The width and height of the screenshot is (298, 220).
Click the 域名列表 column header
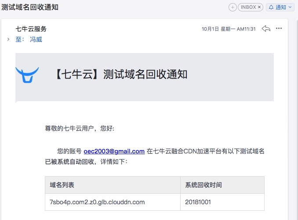pyautogui.click(x=62, y=185)
